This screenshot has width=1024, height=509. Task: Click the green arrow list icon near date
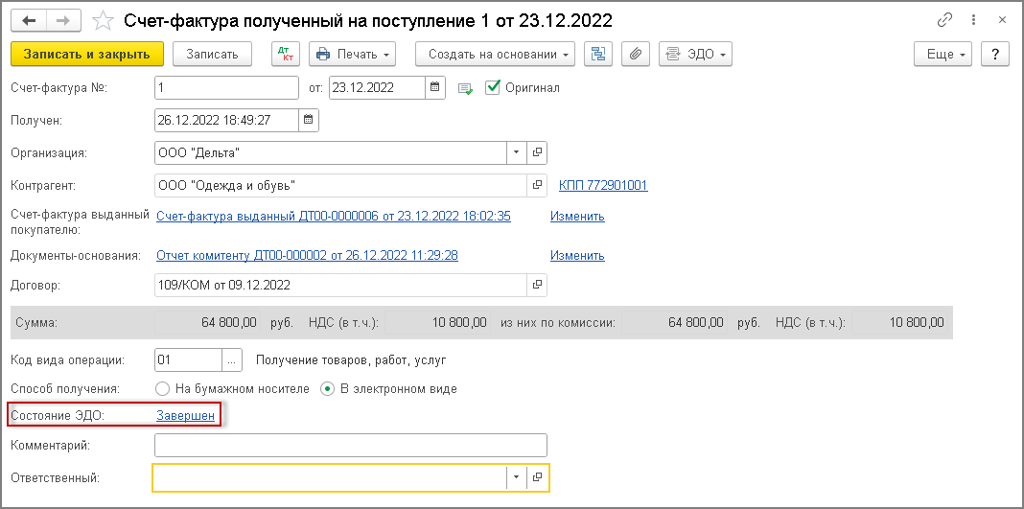(465, 88)
